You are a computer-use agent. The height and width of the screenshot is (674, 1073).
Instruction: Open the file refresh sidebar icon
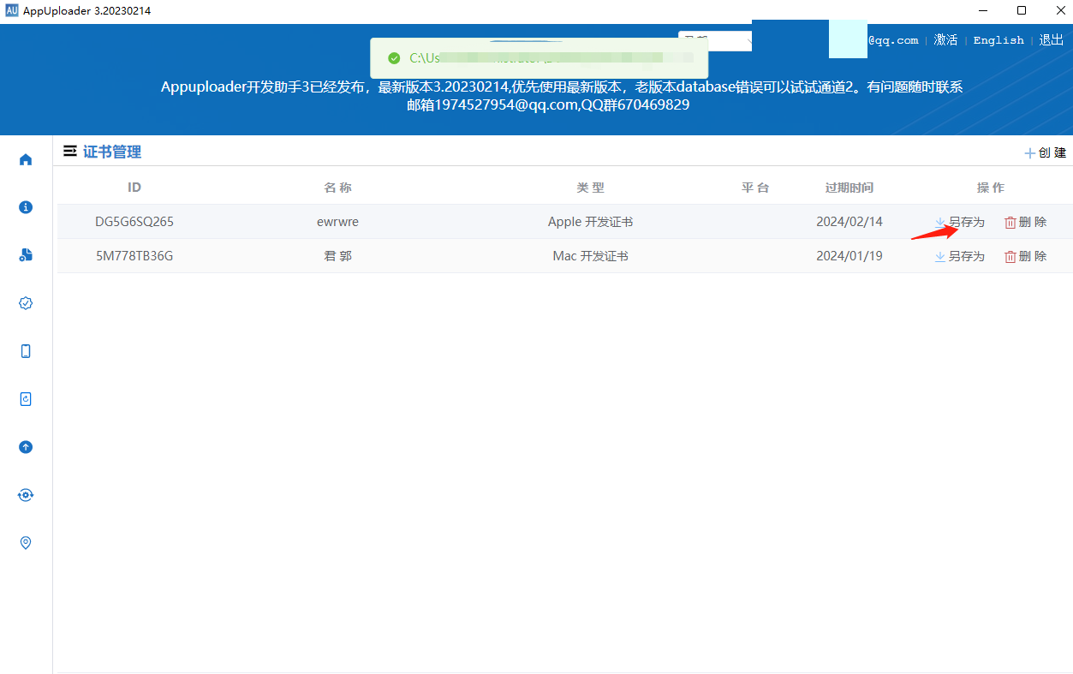pyautogui.click(x=26, y=399)
